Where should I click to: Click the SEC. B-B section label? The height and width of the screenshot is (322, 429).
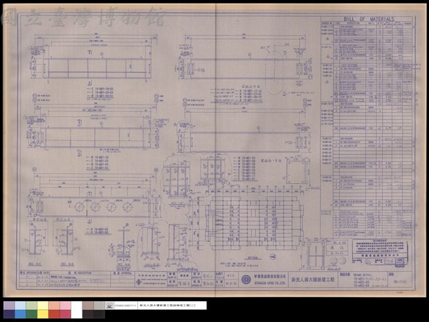tap(67, 264)
